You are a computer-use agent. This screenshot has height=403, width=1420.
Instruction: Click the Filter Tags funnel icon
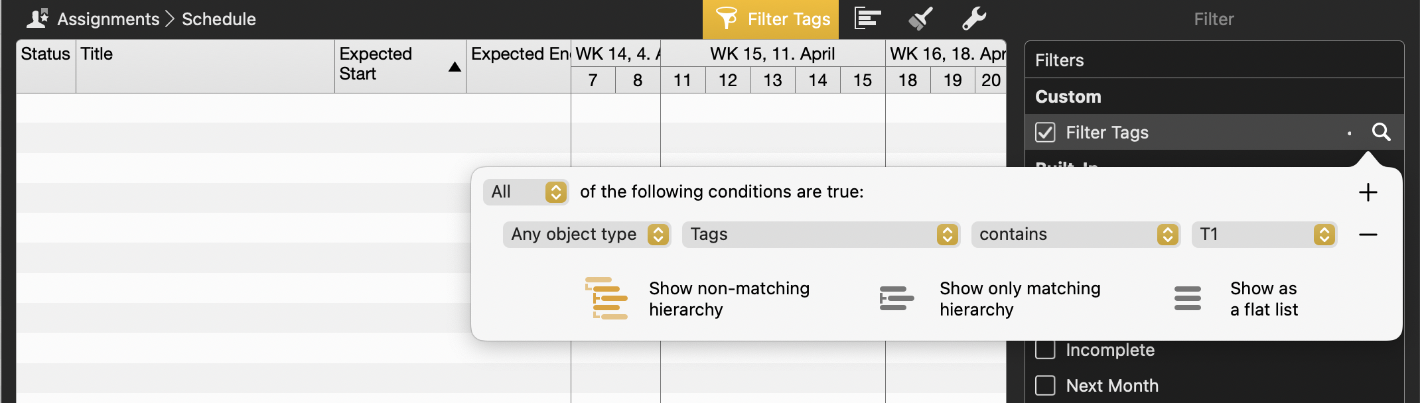[727, 19]
